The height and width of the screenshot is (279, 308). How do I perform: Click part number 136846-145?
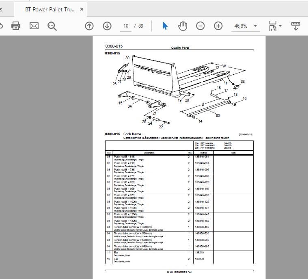(202, 214)
